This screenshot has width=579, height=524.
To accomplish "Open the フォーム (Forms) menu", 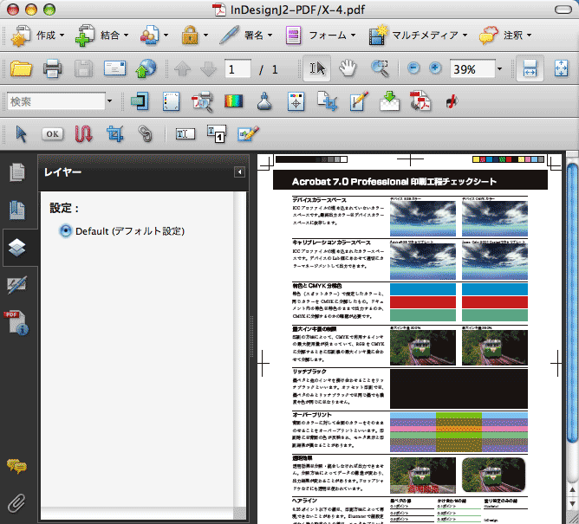I will [x=321, y=36].
